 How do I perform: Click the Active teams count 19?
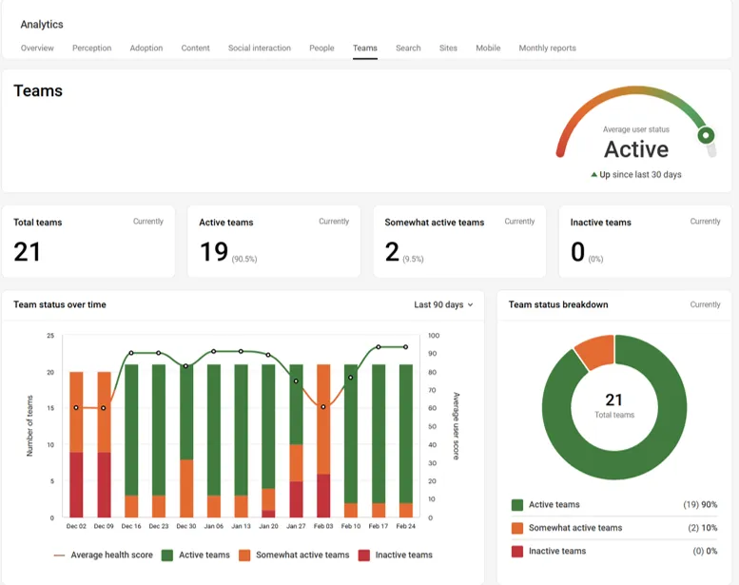[214, 252]
